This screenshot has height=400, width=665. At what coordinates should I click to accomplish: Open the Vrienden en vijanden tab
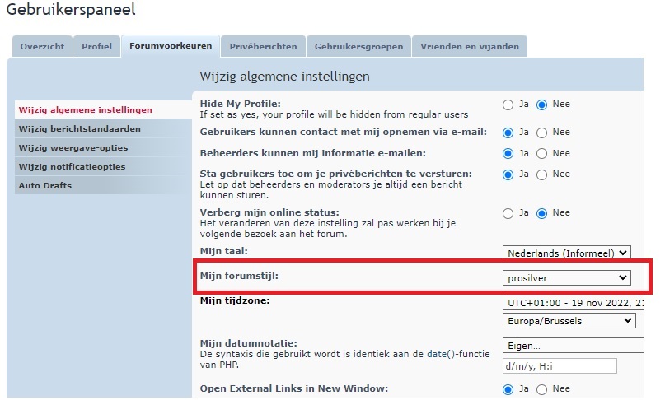pos(469,47)
